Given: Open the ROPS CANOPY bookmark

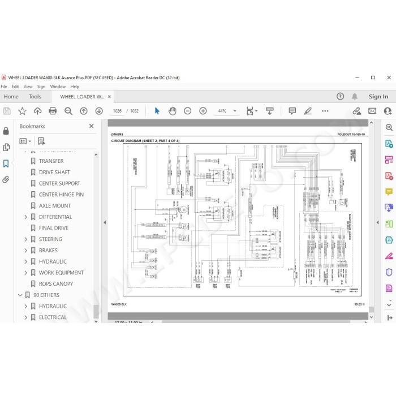Looking at the screenshot, I should point(56,284).
